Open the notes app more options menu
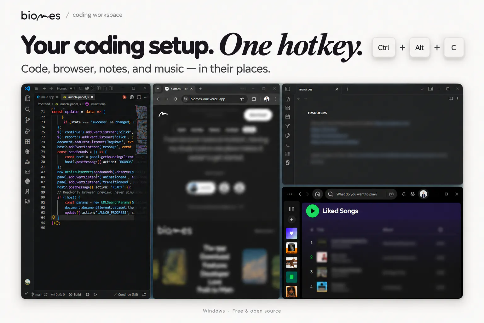 click(x=458, y=99)
